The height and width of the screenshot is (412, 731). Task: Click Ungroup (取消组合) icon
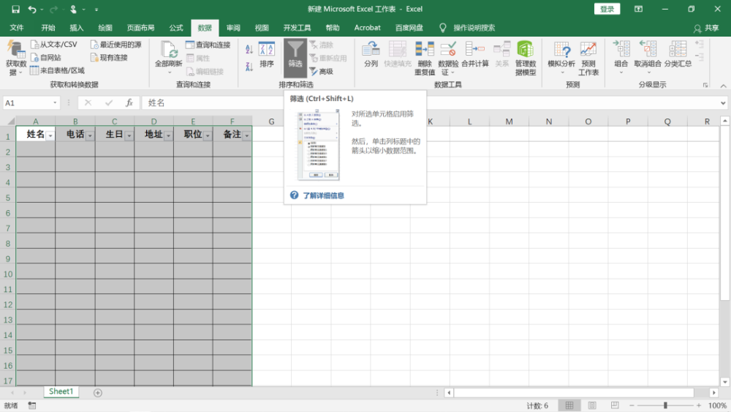[648, 57]
